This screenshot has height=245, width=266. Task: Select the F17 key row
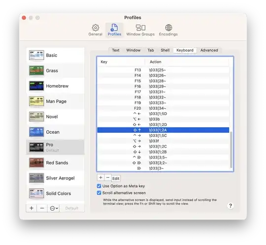coord(163,92)
